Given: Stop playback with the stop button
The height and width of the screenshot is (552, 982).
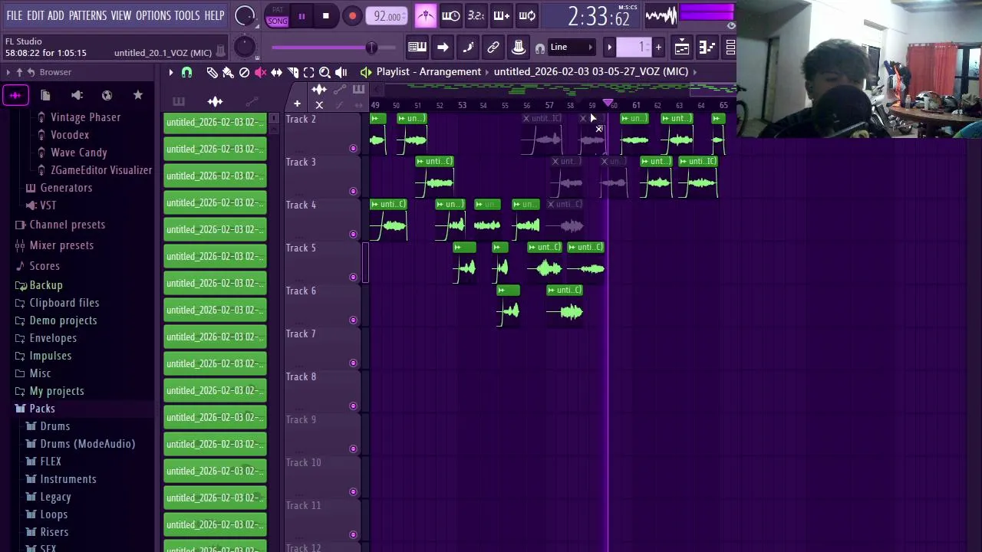Looking at the screenshot, I should 325,16.
